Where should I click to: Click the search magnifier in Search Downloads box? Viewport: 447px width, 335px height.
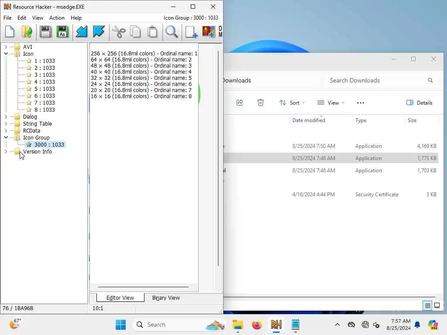click(x=430, y=80)
